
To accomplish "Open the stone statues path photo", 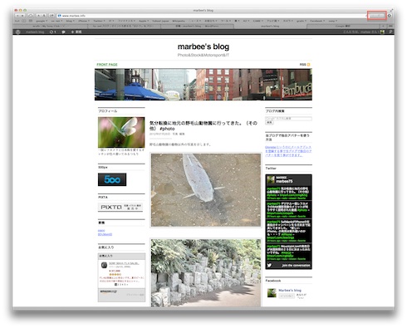I will pos(206,273).
